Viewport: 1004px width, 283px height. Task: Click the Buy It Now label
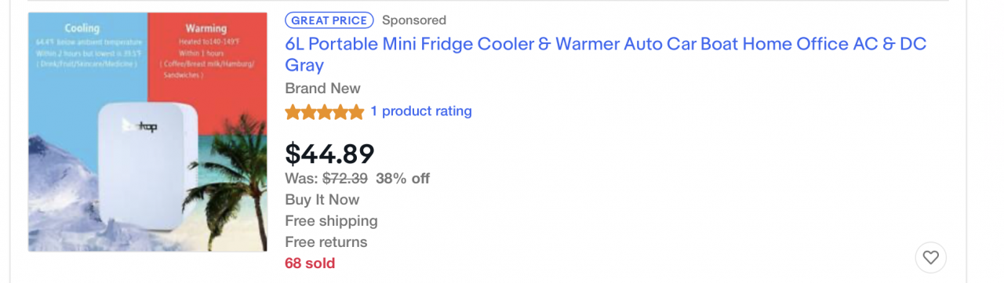pyautogui.click(x=322, y=200)
